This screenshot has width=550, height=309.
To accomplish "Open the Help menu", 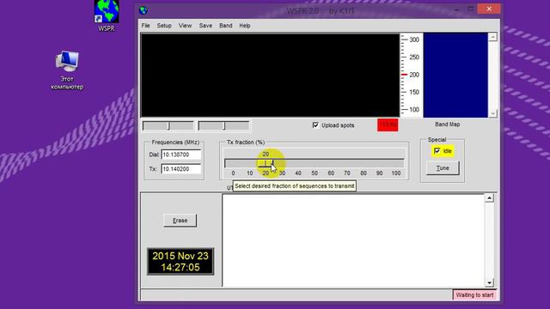I will pyautogui.click(x=244, y=26).
